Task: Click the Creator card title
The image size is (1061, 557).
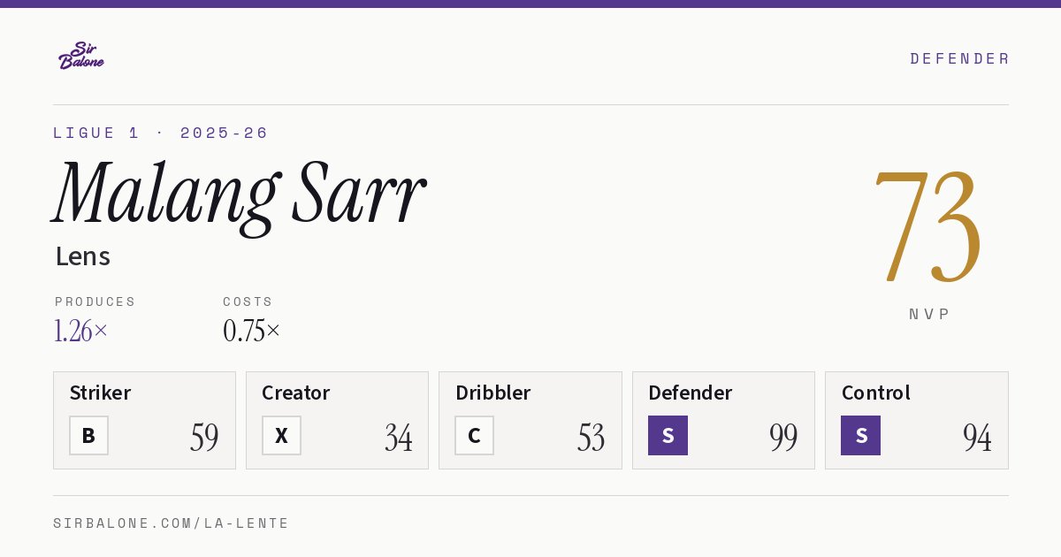Action: click(296, 393)
